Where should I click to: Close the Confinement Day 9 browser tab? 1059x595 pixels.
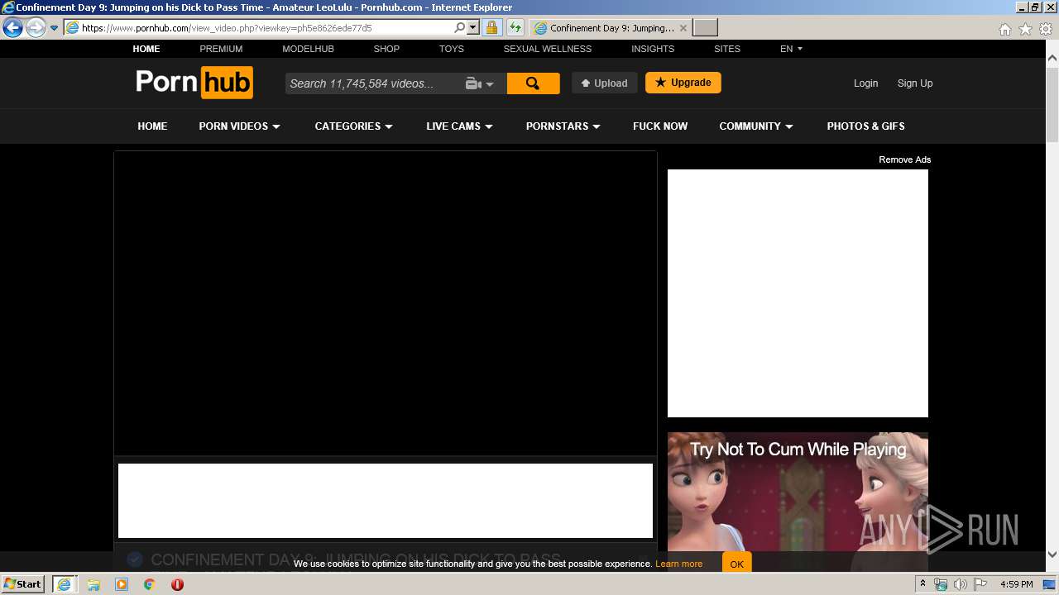pyautogui.click(x=683, y=28)
